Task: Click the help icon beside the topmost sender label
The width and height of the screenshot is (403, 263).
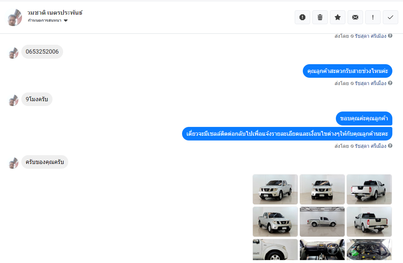Action: pos(390,36)
